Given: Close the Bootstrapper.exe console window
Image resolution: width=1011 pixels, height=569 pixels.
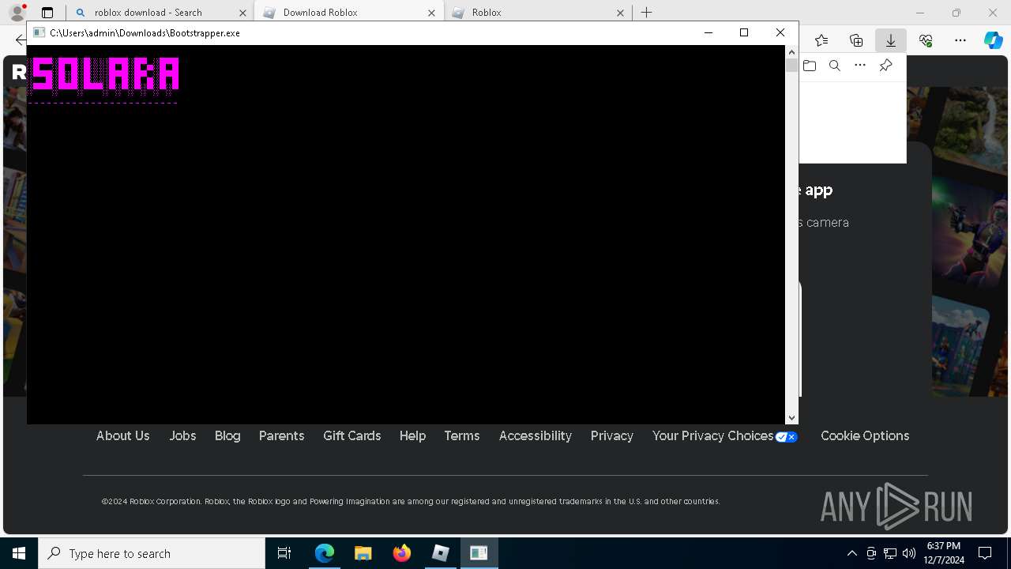Looking at the screenshot, I should pyautogui.click(x=780, y=32).
